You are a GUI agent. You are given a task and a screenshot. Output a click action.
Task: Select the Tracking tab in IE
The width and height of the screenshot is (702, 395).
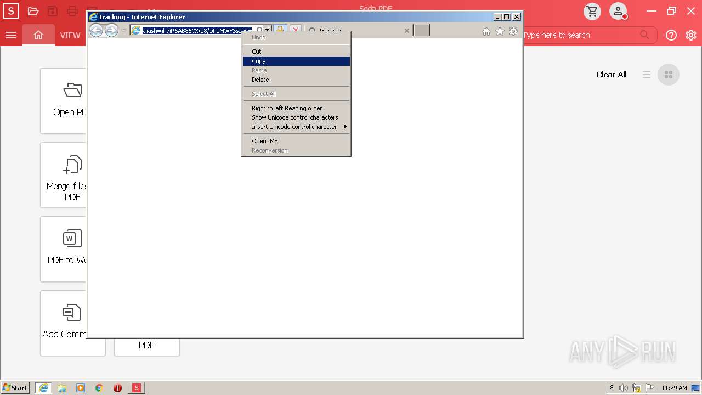click(358, 31)
